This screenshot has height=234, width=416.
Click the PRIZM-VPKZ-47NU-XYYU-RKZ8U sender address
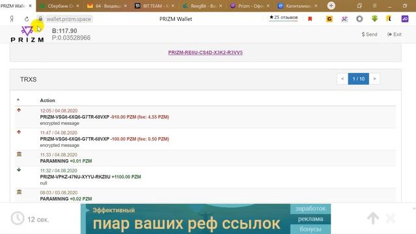(75, 177)
